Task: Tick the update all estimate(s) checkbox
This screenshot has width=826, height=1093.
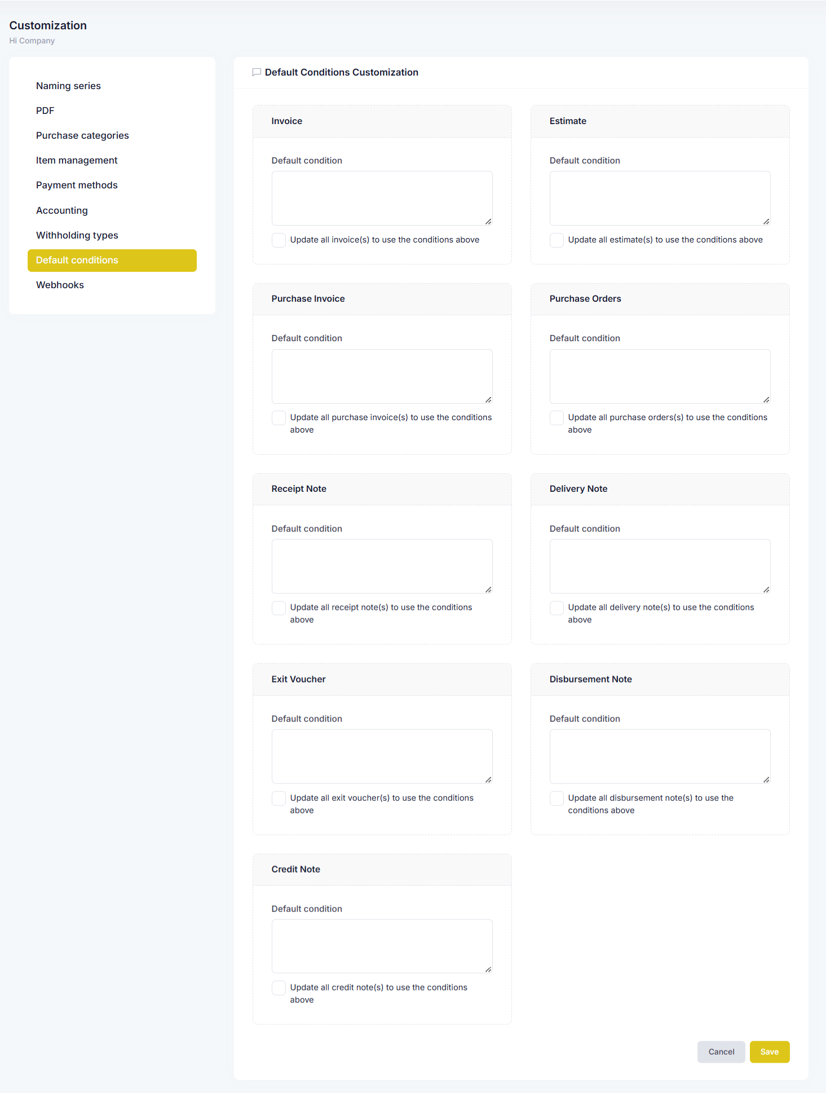Action: (x=556, y=240)
